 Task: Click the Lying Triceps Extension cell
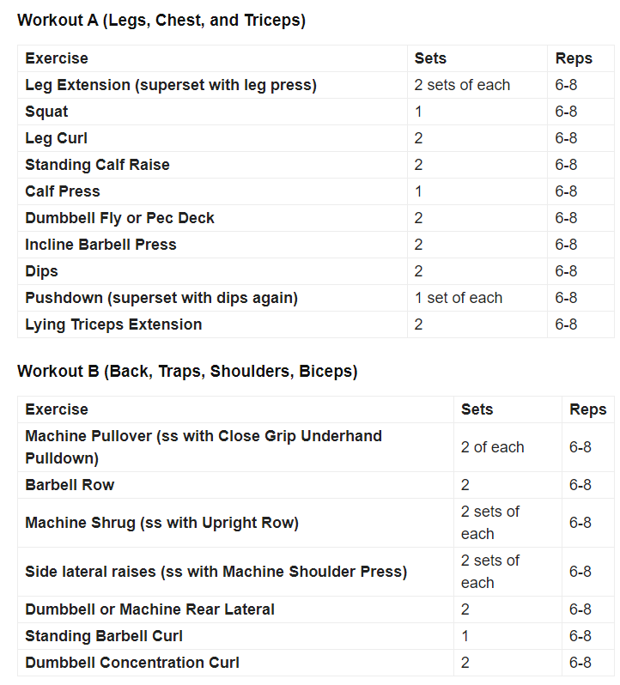113,324
